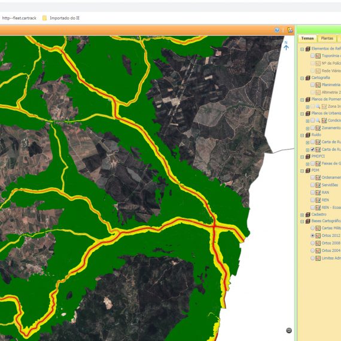Expand the Cadastro group
The width and height of the screenshot is (341, 341).
tap(302, 215)
